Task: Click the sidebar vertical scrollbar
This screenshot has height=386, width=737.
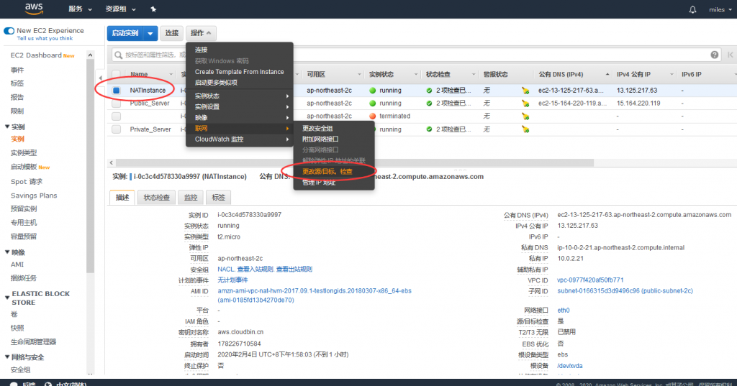Action: 90,165
